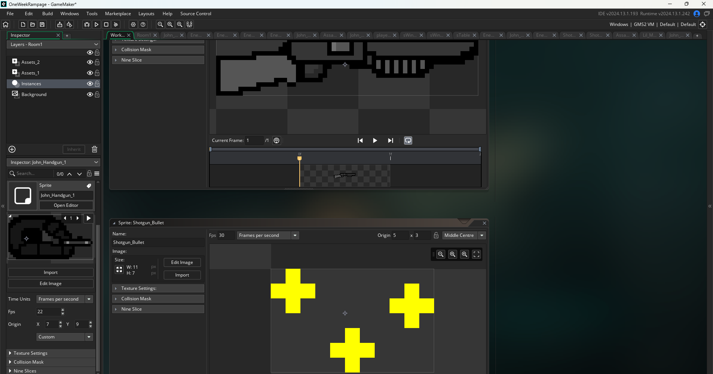Screen dimensions: 713x374
Task: Lock the Background layer
Action: click(97, 95)
